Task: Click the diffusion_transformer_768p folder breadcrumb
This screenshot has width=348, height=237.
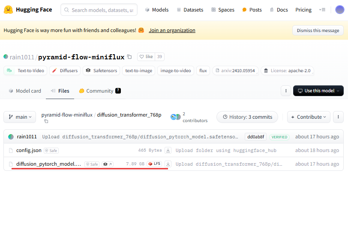Action: (x=129, y=115)
